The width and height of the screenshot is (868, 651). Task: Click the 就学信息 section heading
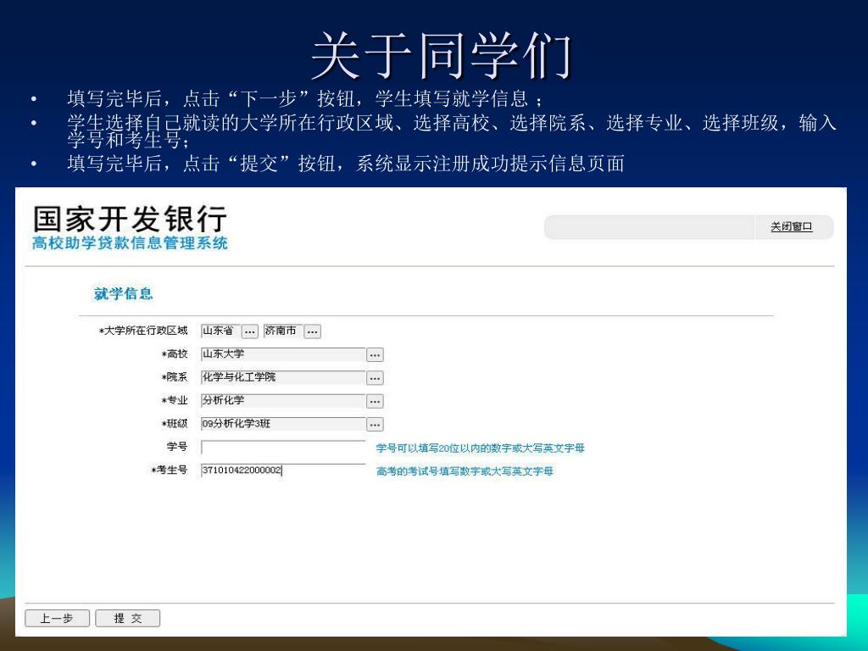[123, 293]
